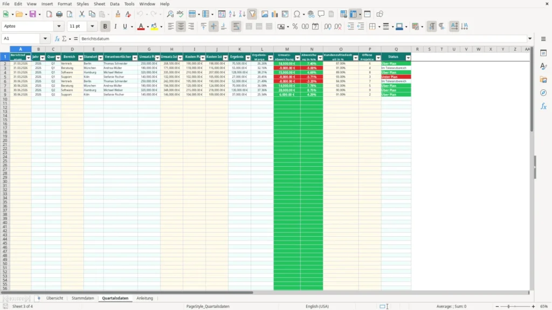
Task: Open sidebar Functions fx icon
Action: tap(543, 106)
